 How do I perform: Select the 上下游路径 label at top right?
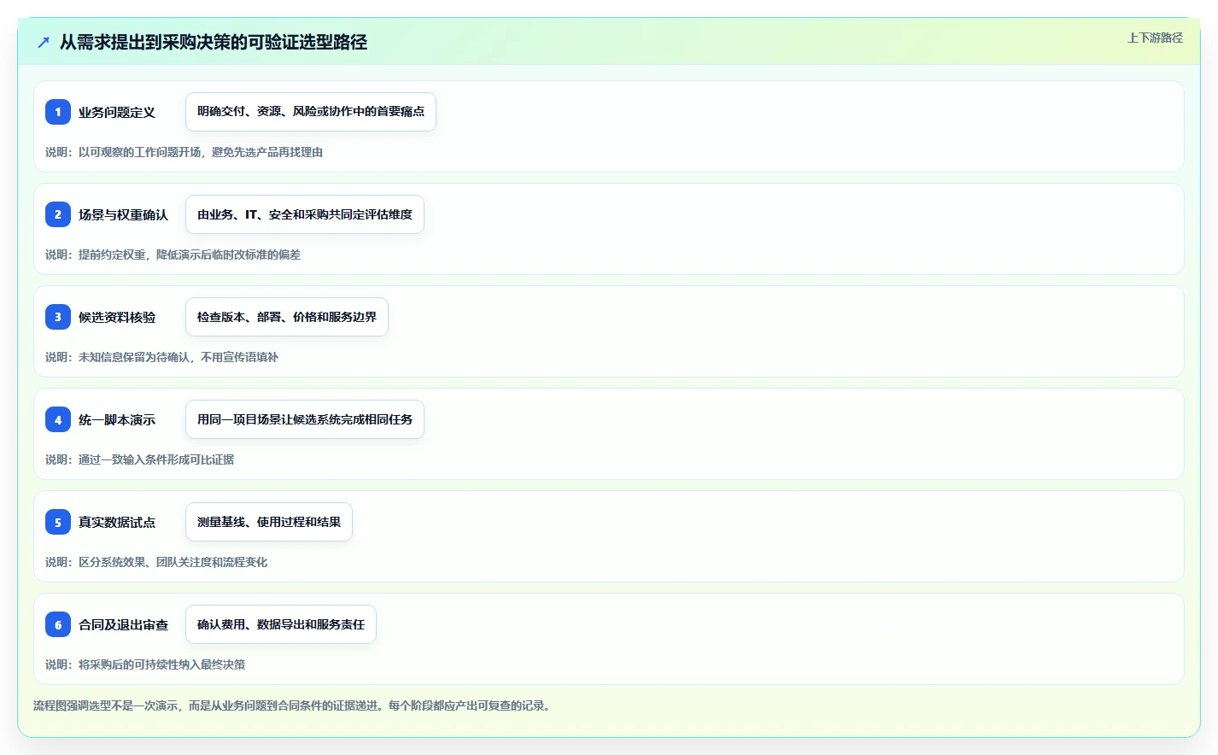1155,38
